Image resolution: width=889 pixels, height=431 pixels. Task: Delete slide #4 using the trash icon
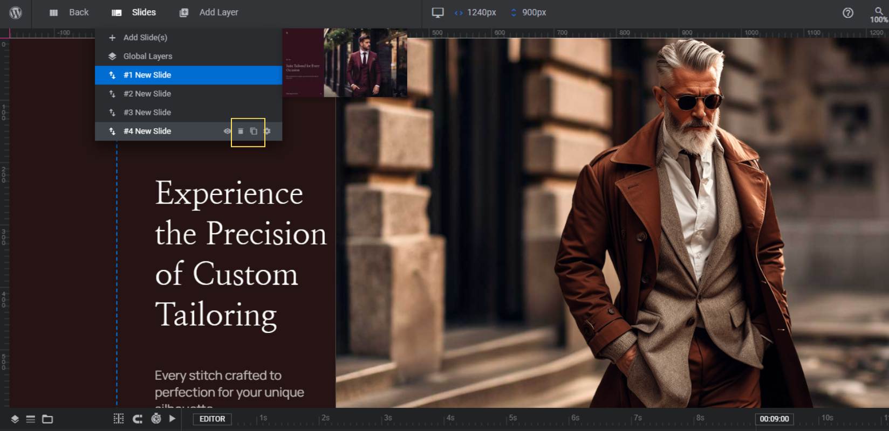pos(241,131)
